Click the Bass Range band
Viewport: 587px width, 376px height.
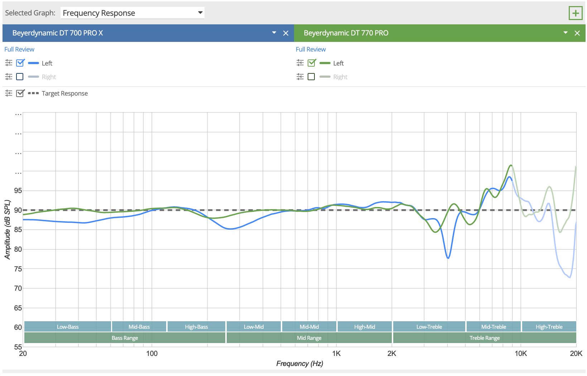[125, 338]
